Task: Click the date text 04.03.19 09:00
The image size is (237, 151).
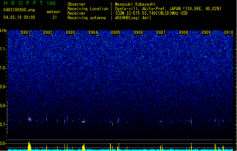Action: coord(19,17)
